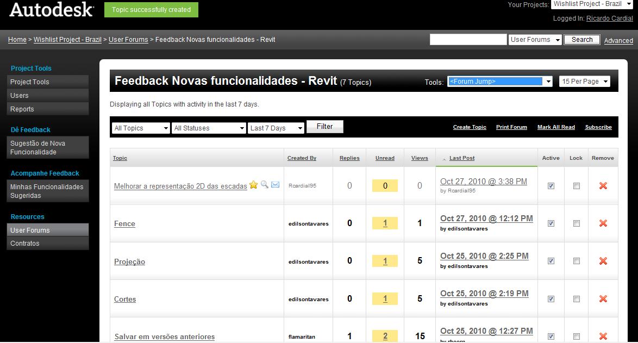
Task: Sort by the Unread column header
Action: click(x=385, y=158)
